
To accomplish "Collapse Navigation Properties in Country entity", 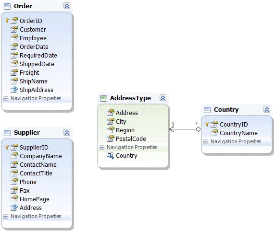I will coord(206,142).
